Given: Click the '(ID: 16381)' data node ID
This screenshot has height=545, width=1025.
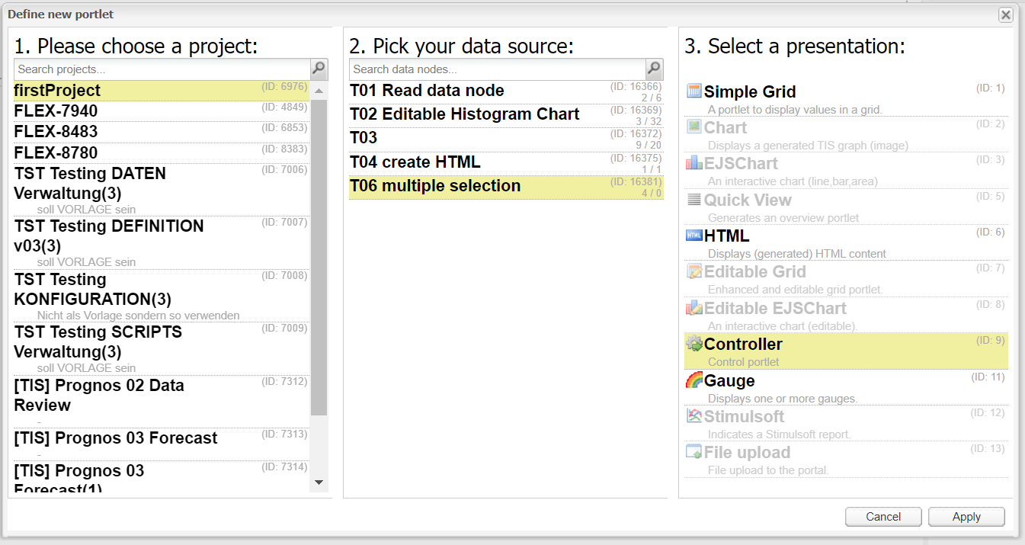Looking at the screenshot, I should [x=636, y=181].
